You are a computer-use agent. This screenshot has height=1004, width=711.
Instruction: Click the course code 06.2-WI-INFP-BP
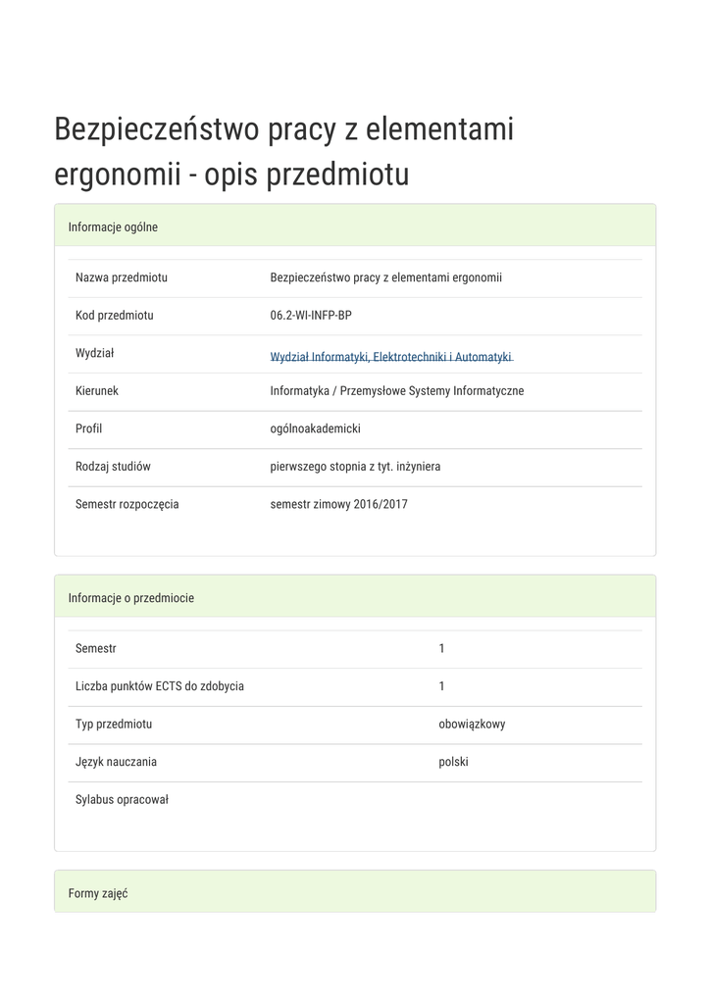pyautogui.click(x=310, y=316)
